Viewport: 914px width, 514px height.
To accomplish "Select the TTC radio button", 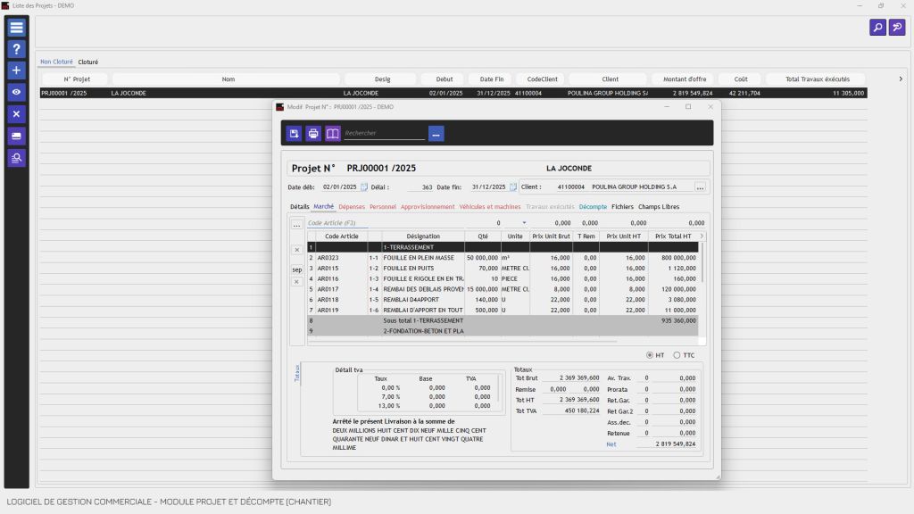I will click(677, 355).
